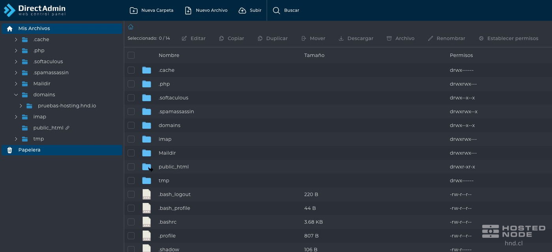Open the Maildir folder name in list

(167, 153)
